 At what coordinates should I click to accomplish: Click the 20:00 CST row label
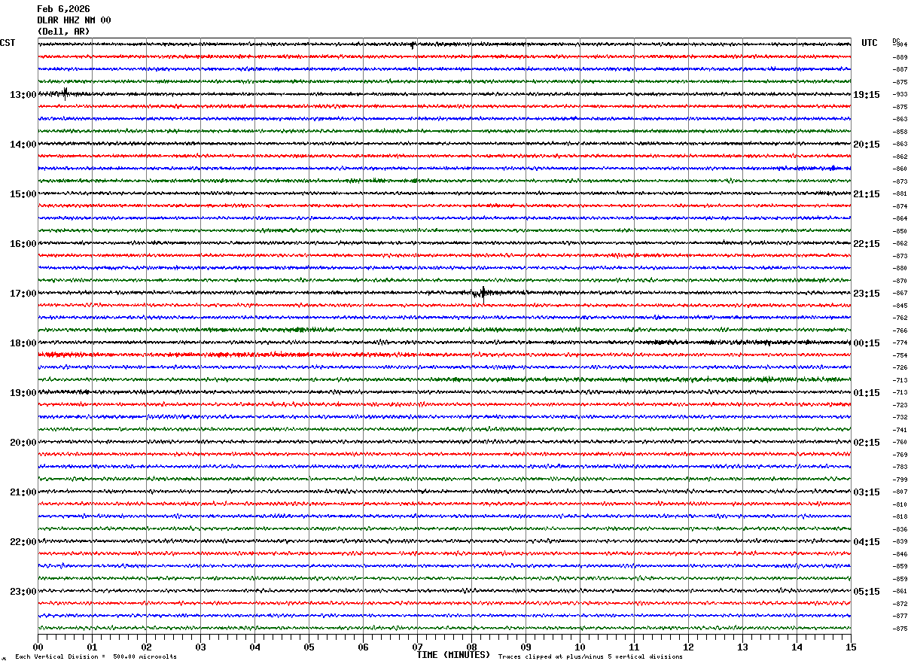[x=23, y=443]
